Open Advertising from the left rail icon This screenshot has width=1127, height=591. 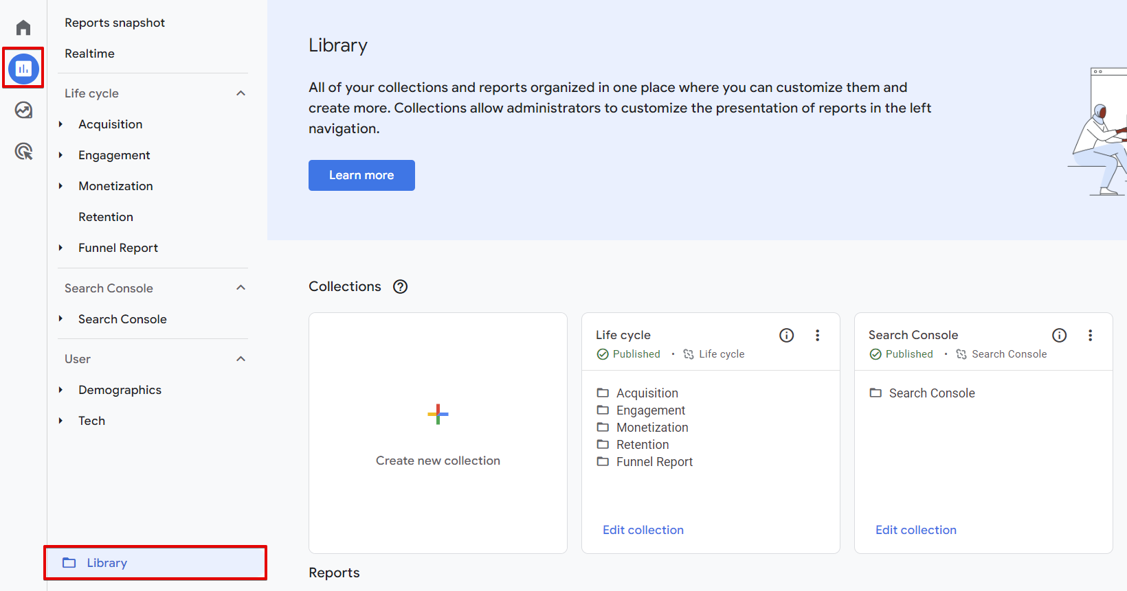coord(23,151)
